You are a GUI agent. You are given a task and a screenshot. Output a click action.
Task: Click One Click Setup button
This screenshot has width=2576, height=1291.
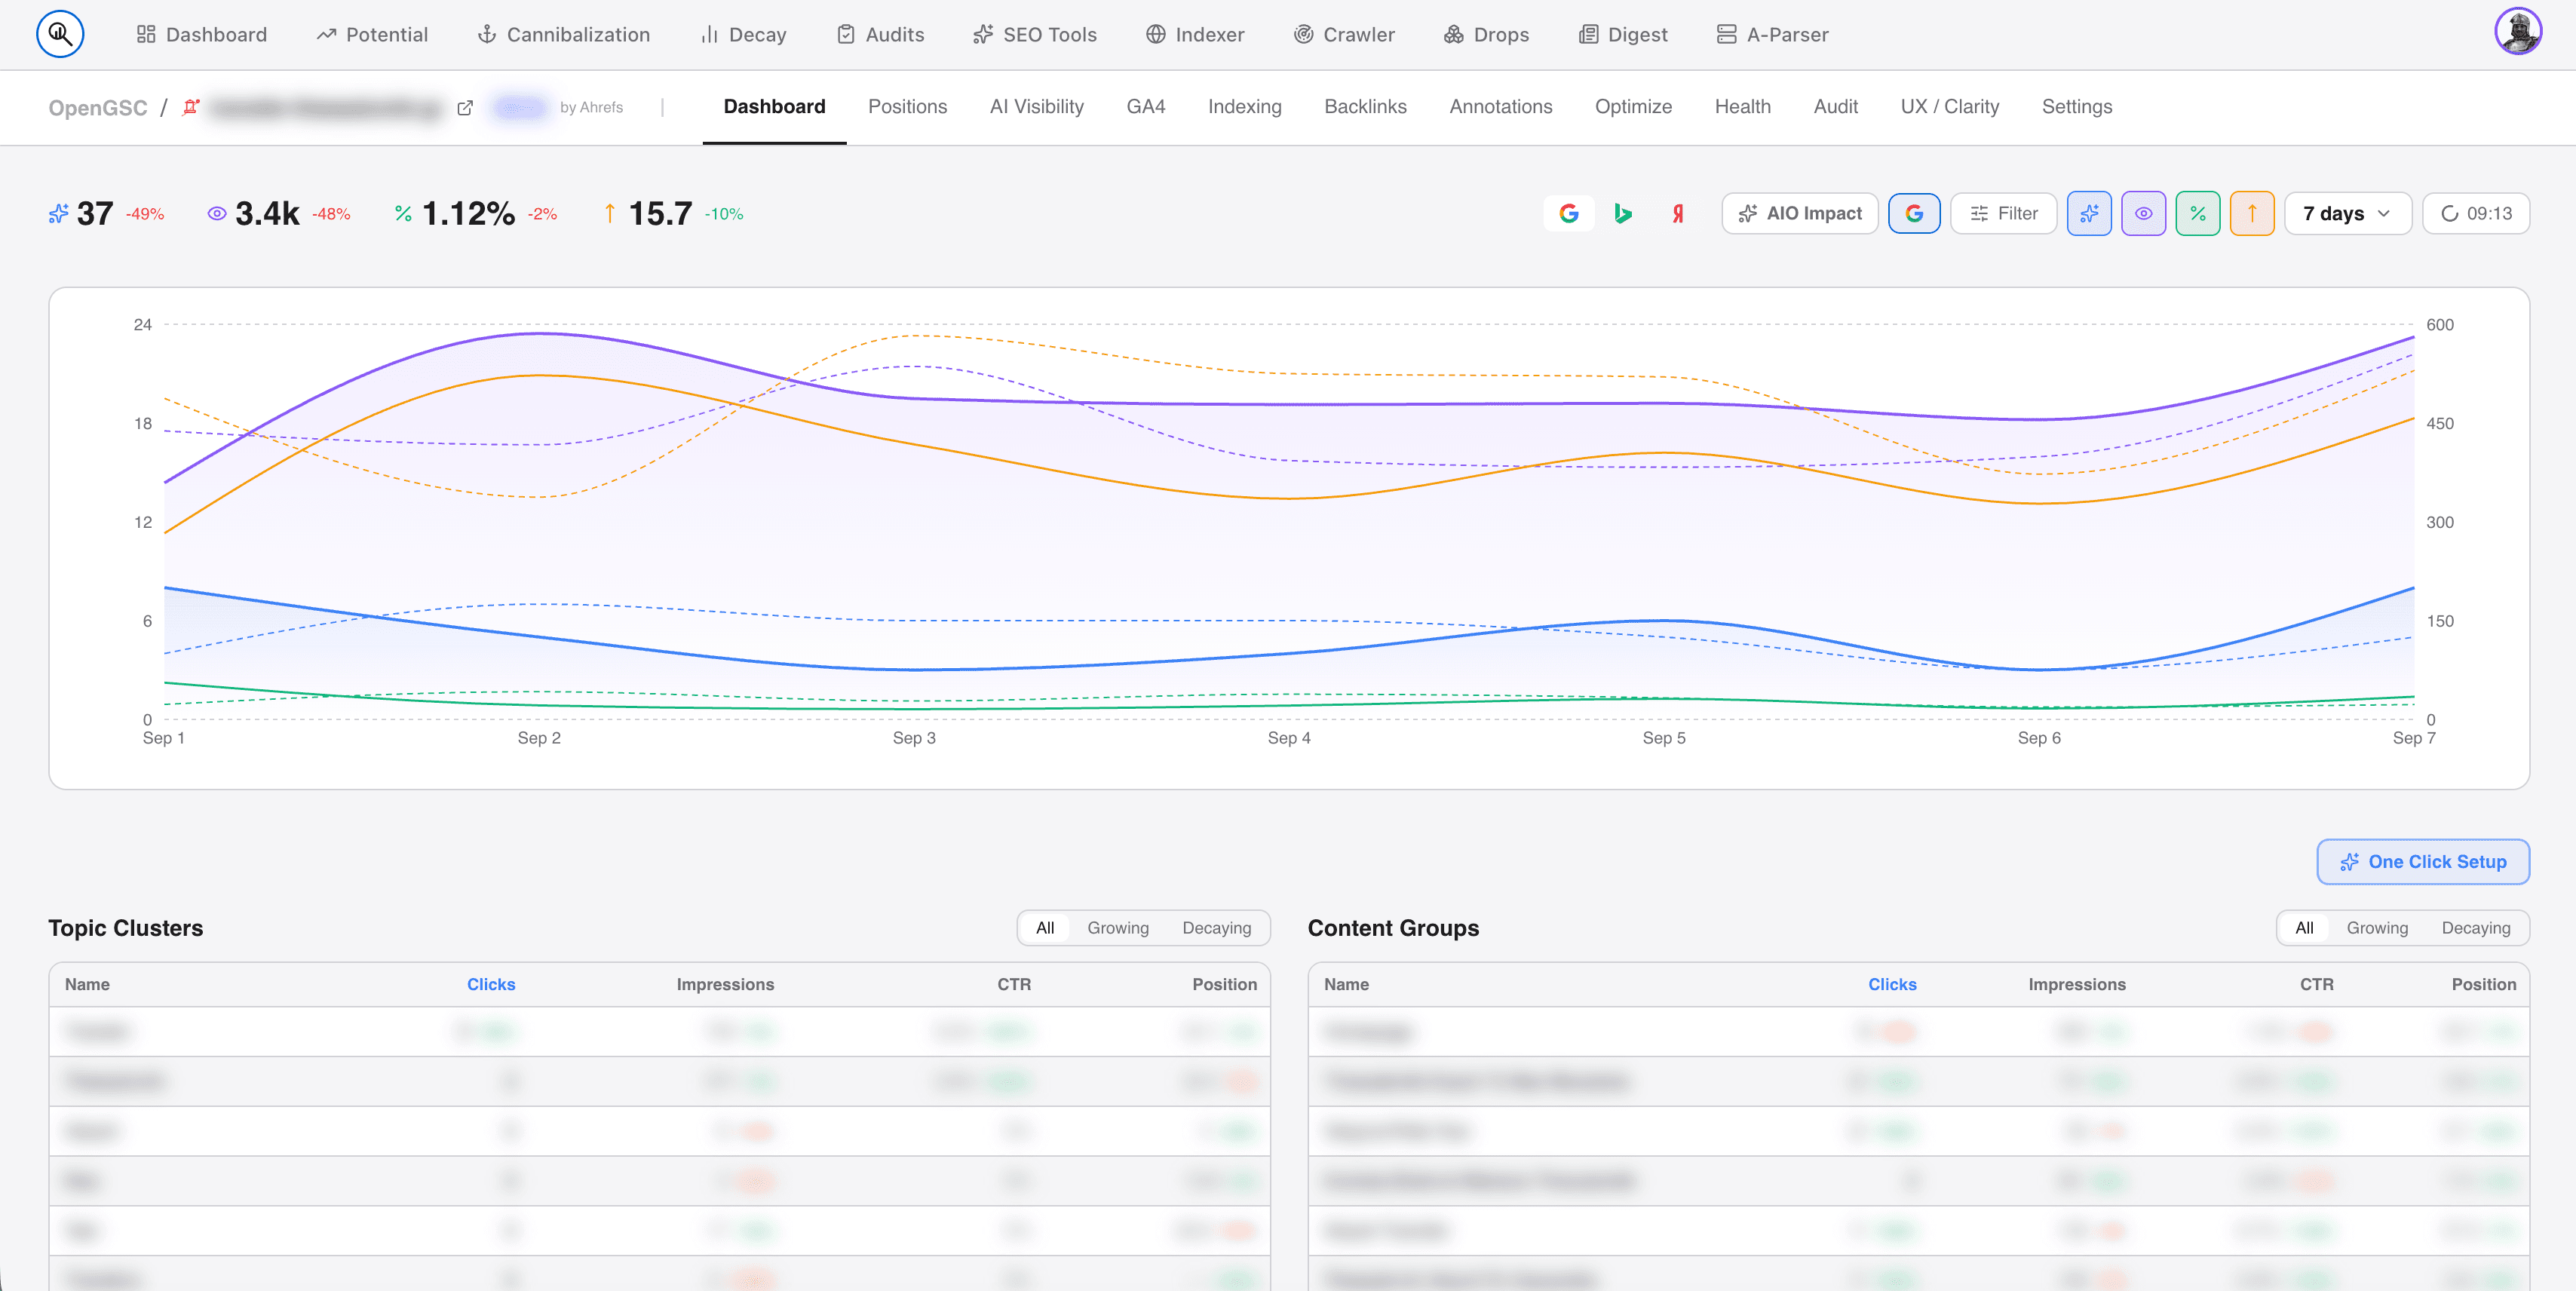click(x=2422, y=861)
